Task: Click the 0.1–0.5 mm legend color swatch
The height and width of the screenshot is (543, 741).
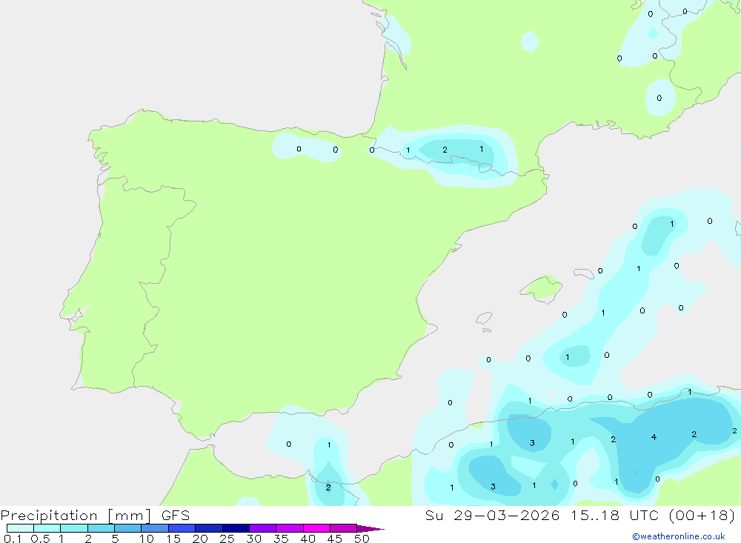Action: click(20, 528)
